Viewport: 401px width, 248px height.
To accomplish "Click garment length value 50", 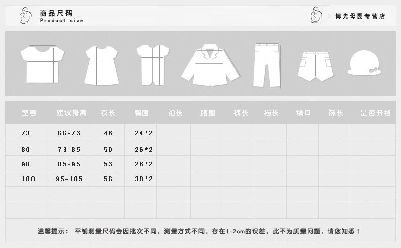I will pyautogui.click(x=108, y=149).
